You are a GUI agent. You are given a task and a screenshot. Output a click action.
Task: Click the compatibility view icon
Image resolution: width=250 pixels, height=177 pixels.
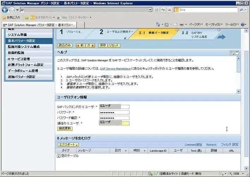click(157, 10)
